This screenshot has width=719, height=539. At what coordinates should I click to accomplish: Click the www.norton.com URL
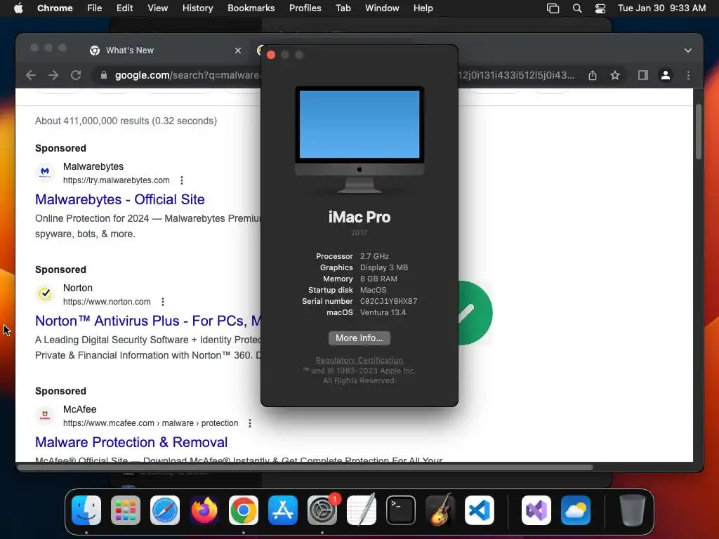(107, 302)
